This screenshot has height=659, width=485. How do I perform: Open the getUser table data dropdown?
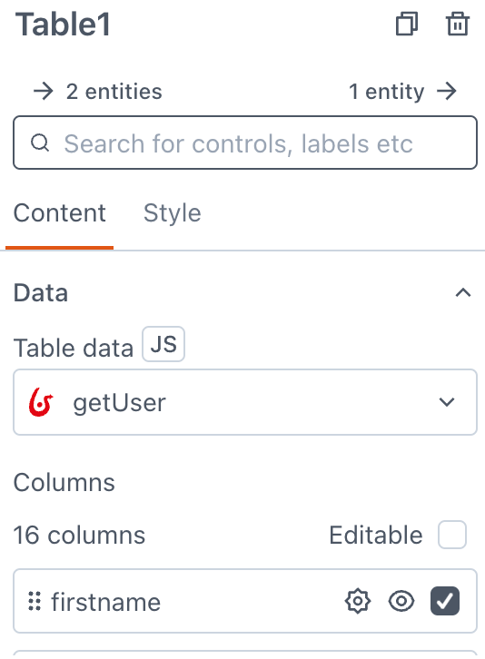coord(245,402)
